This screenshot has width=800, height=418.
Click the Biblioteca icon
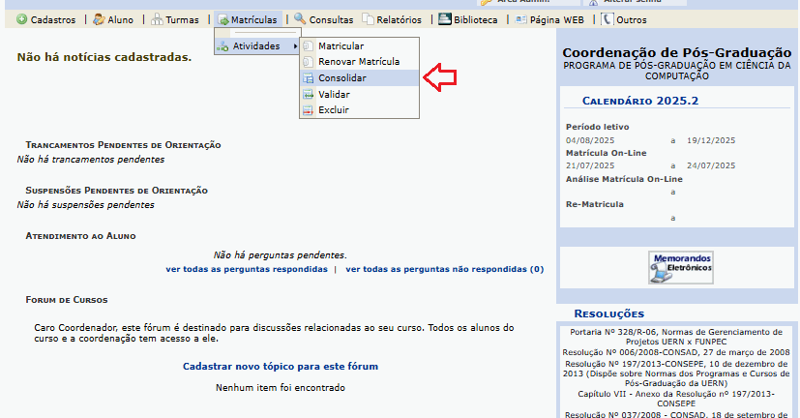(x=445, y=19)
